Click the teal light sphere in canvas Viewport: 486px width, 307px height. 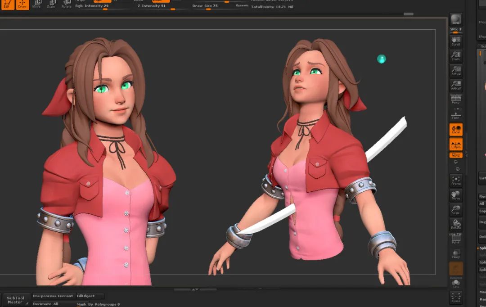click(382, 59)
